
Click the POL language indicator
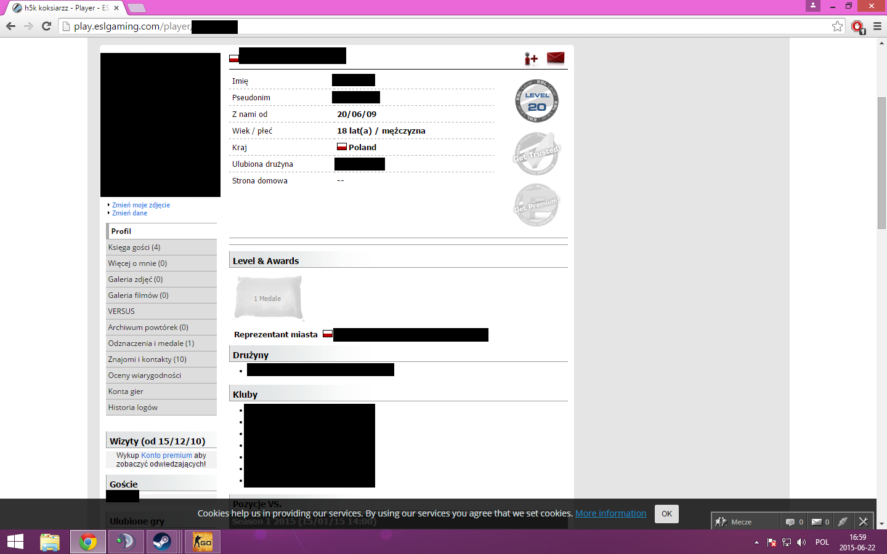tap(822, 542)
